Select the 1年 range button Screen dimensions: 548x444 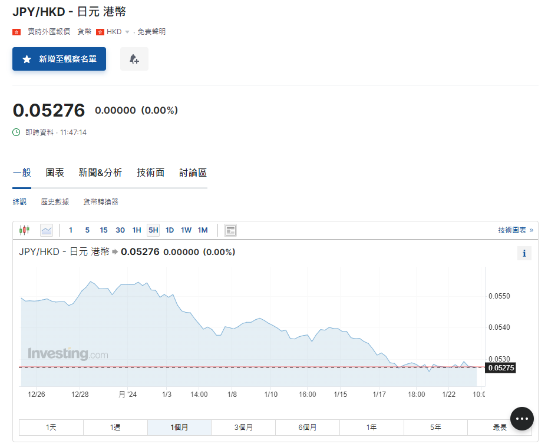[x=371, y=428]
